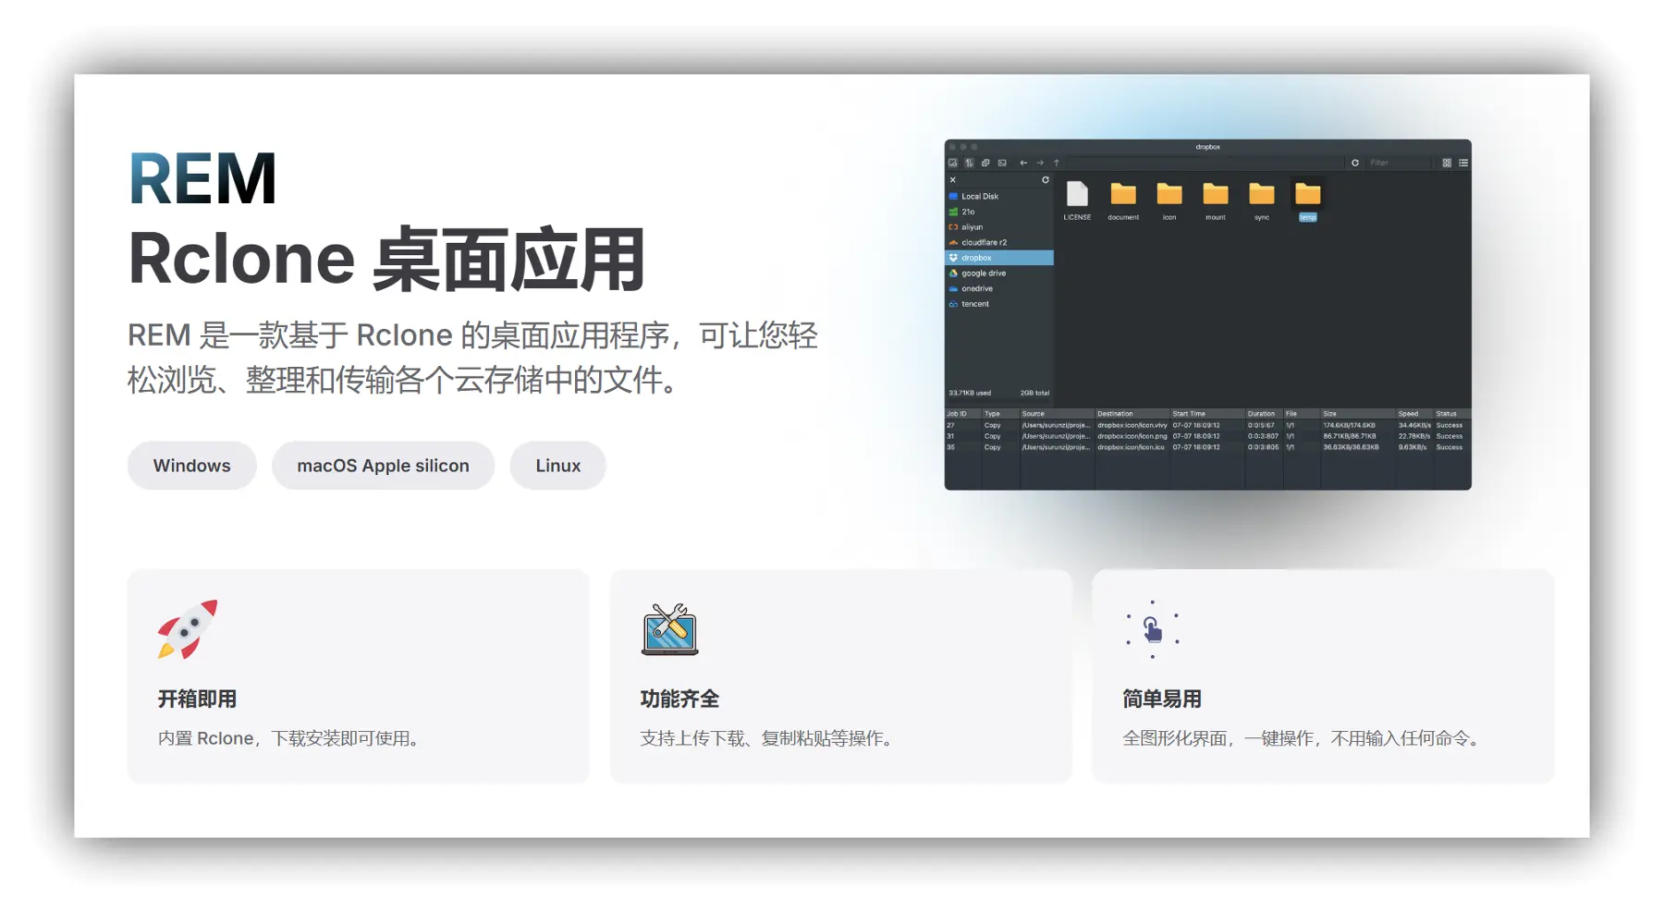Viewport: 1664px width, 912px height.
Task: Click the tap hand icon above 简单易用
Action: [1152, 630]
